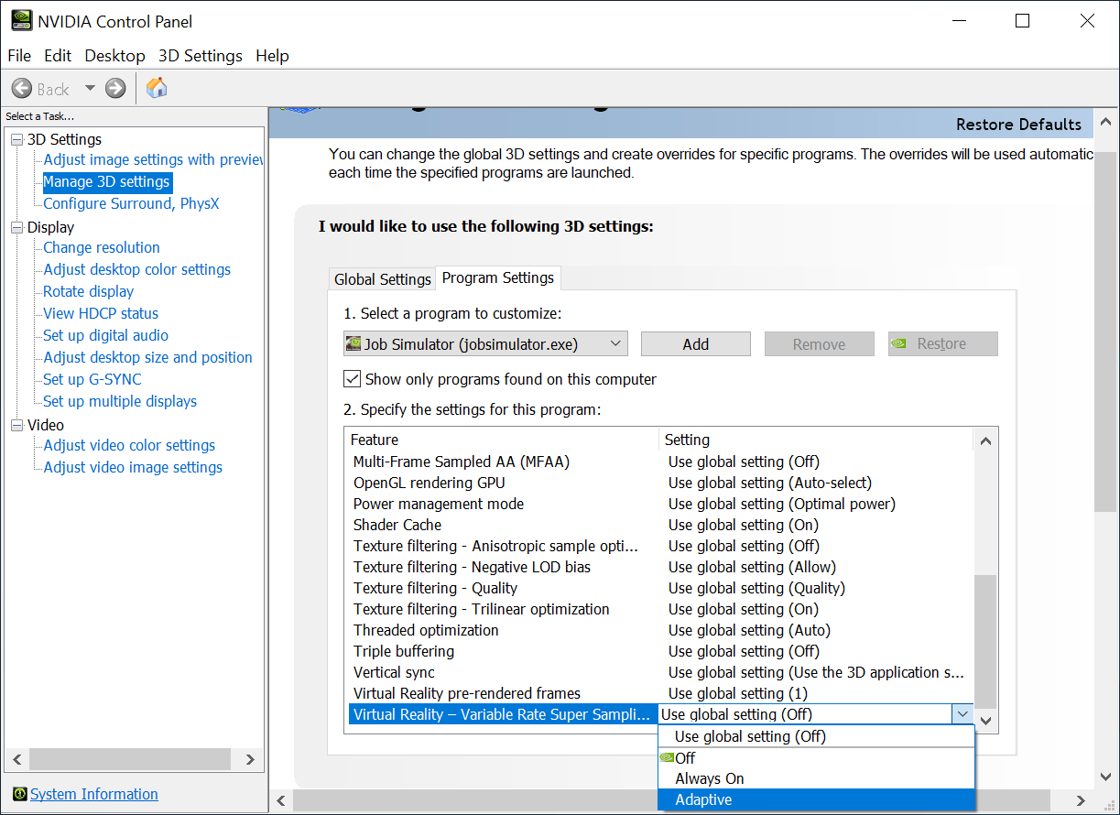Click the Restore button

[x=943, y=344]
